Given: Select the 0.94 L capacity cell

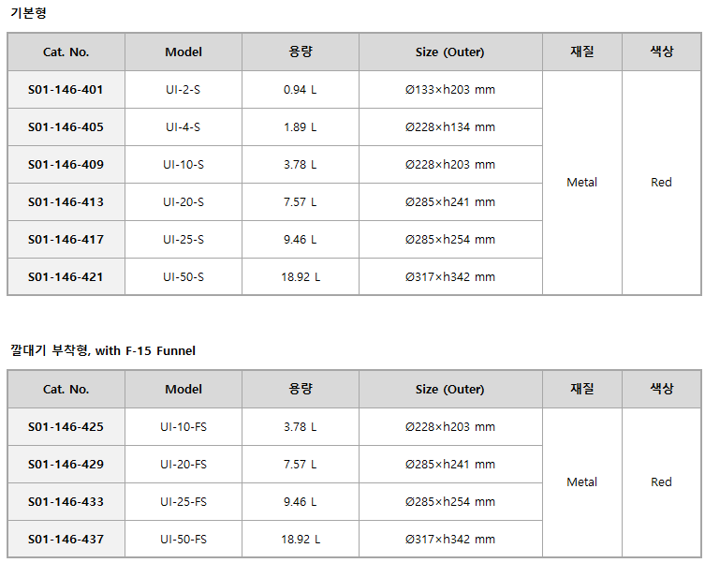Looking at the screenshot, I should [301, 90].
